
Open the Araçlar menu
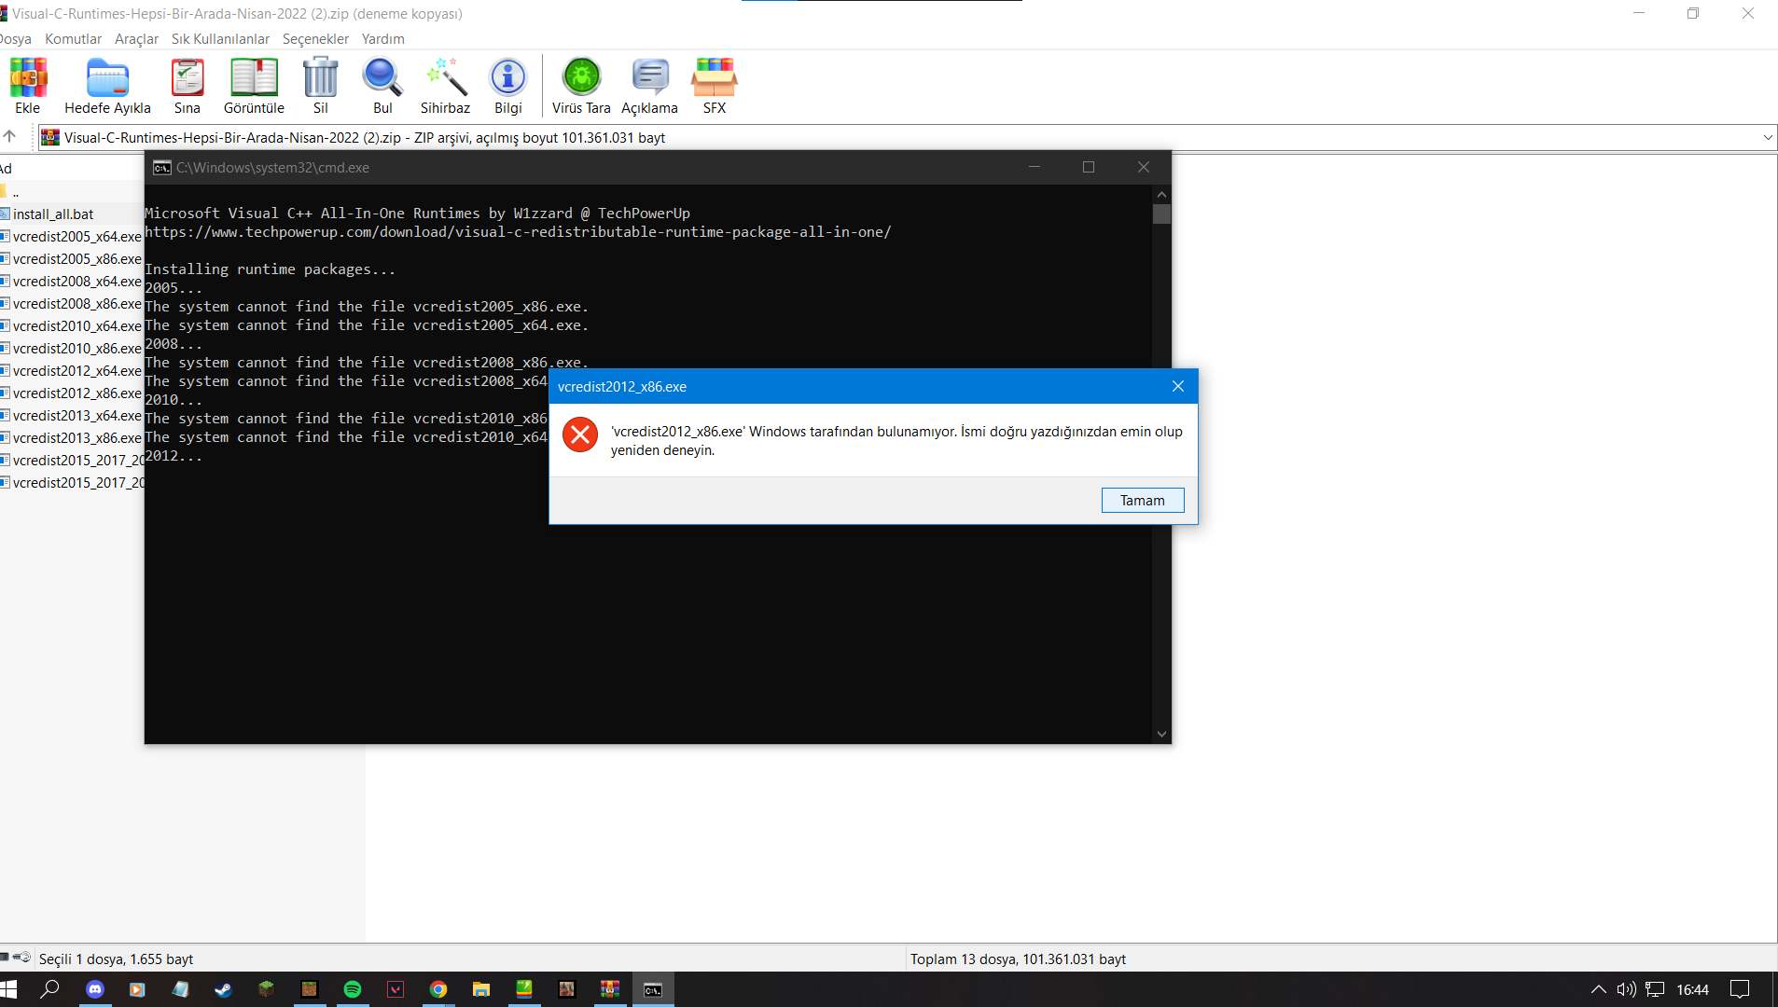[136, 39]
